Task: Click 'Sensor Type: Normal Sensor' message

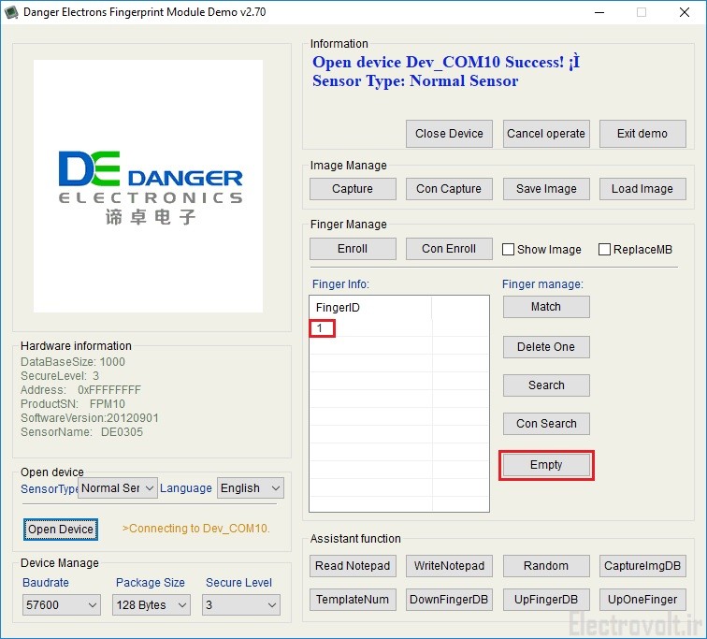Action: tap(415, 81)
